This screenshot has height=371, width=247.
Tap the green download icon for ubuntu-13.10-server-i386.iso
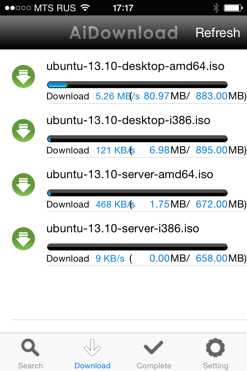coord(24,238)
